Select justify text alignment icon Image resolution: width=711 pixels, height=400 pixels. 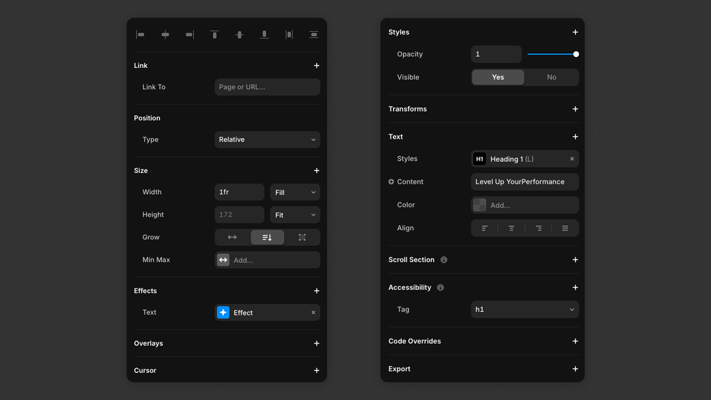(x=565, y=228)
